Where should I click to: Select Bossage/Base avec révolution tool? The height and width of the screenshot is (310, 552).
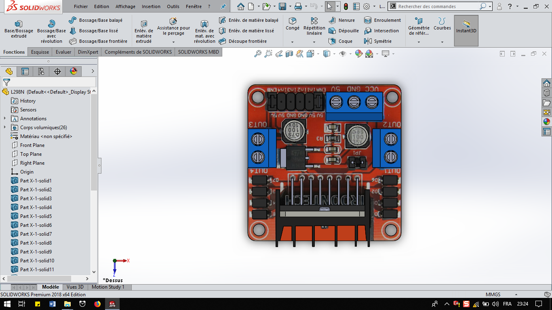point(51,32)
